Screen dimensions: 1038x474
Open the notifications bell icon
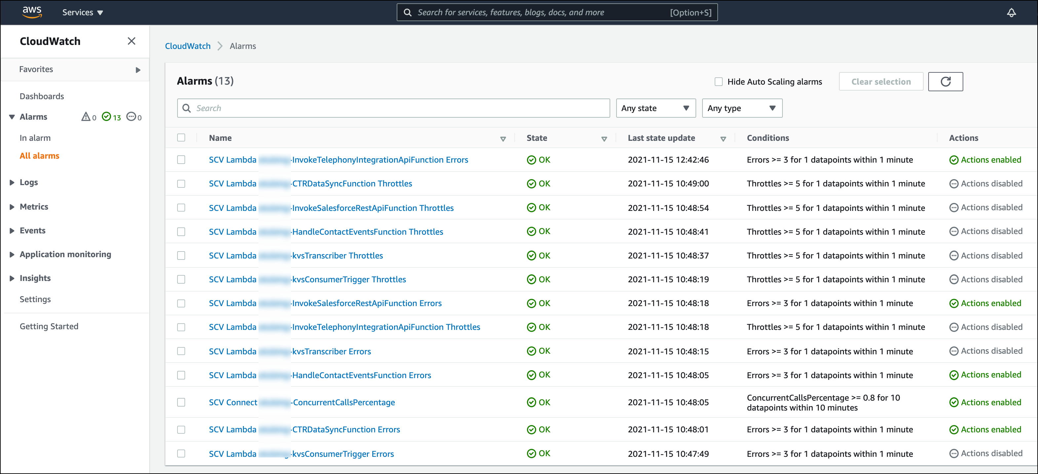(x=1012, y=13)
